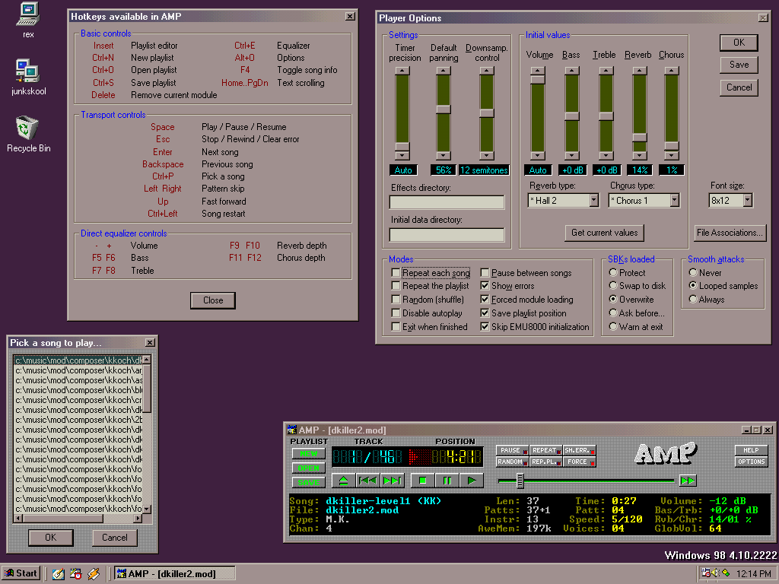
Task: Click OPEN playlist button in AMP
Action: [309, 468]
